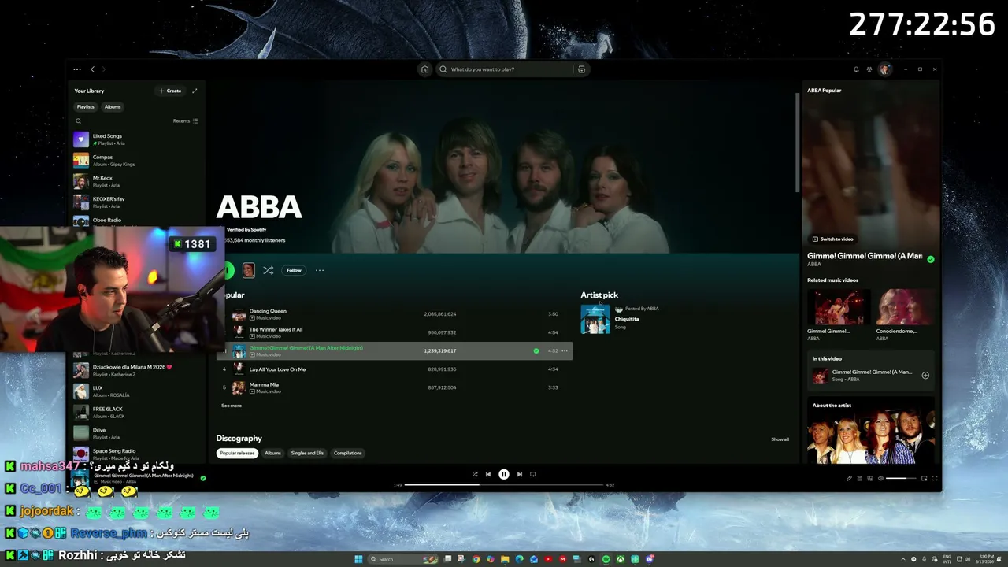Open ABBA artist link under right panel title

tap(814, 265)
